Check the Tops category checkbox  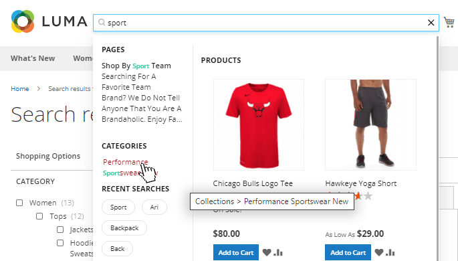click(39, 216)
